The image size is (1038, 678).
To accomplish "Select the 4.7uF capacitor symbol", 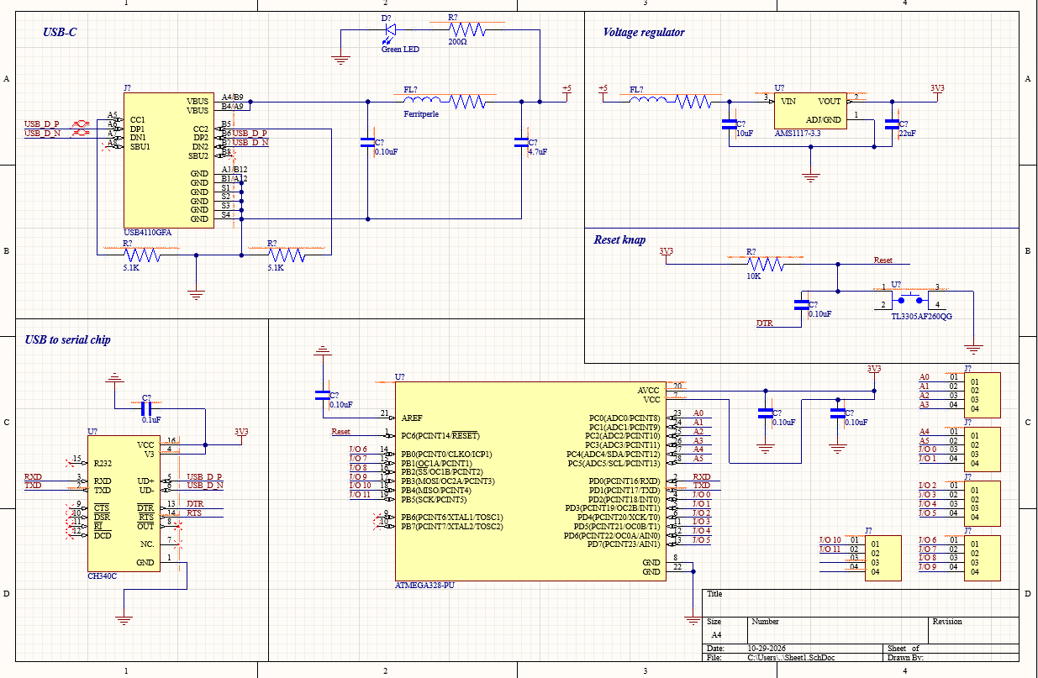I will coord(521,143).
